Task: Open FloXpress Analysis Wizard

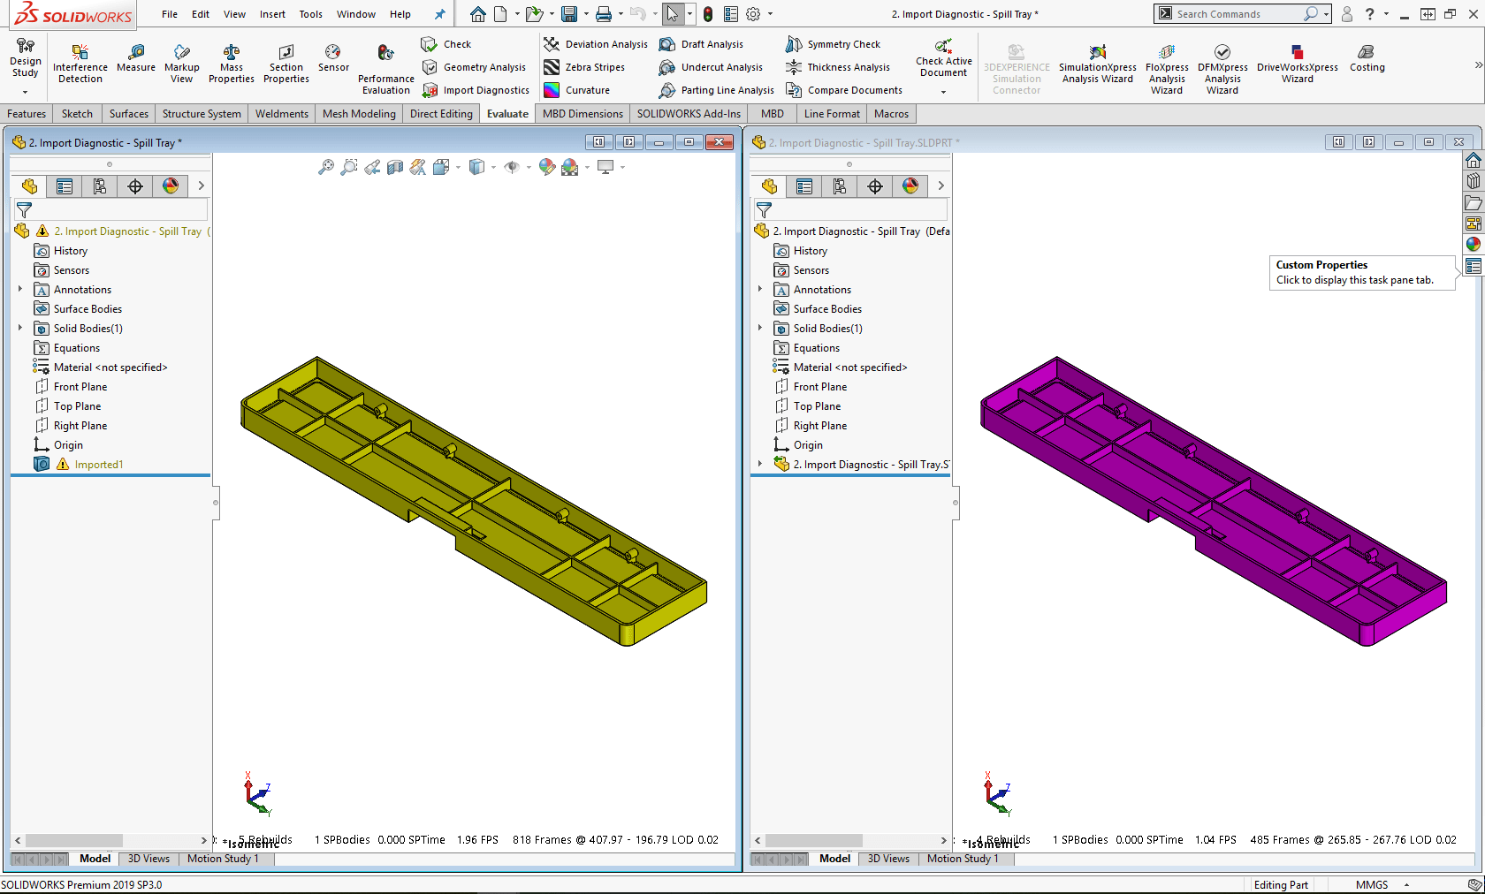Action: (1167, 67)
